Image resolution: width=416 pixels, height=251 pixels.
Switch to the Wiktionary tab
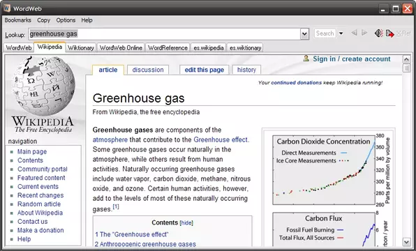tap(81, 48)
